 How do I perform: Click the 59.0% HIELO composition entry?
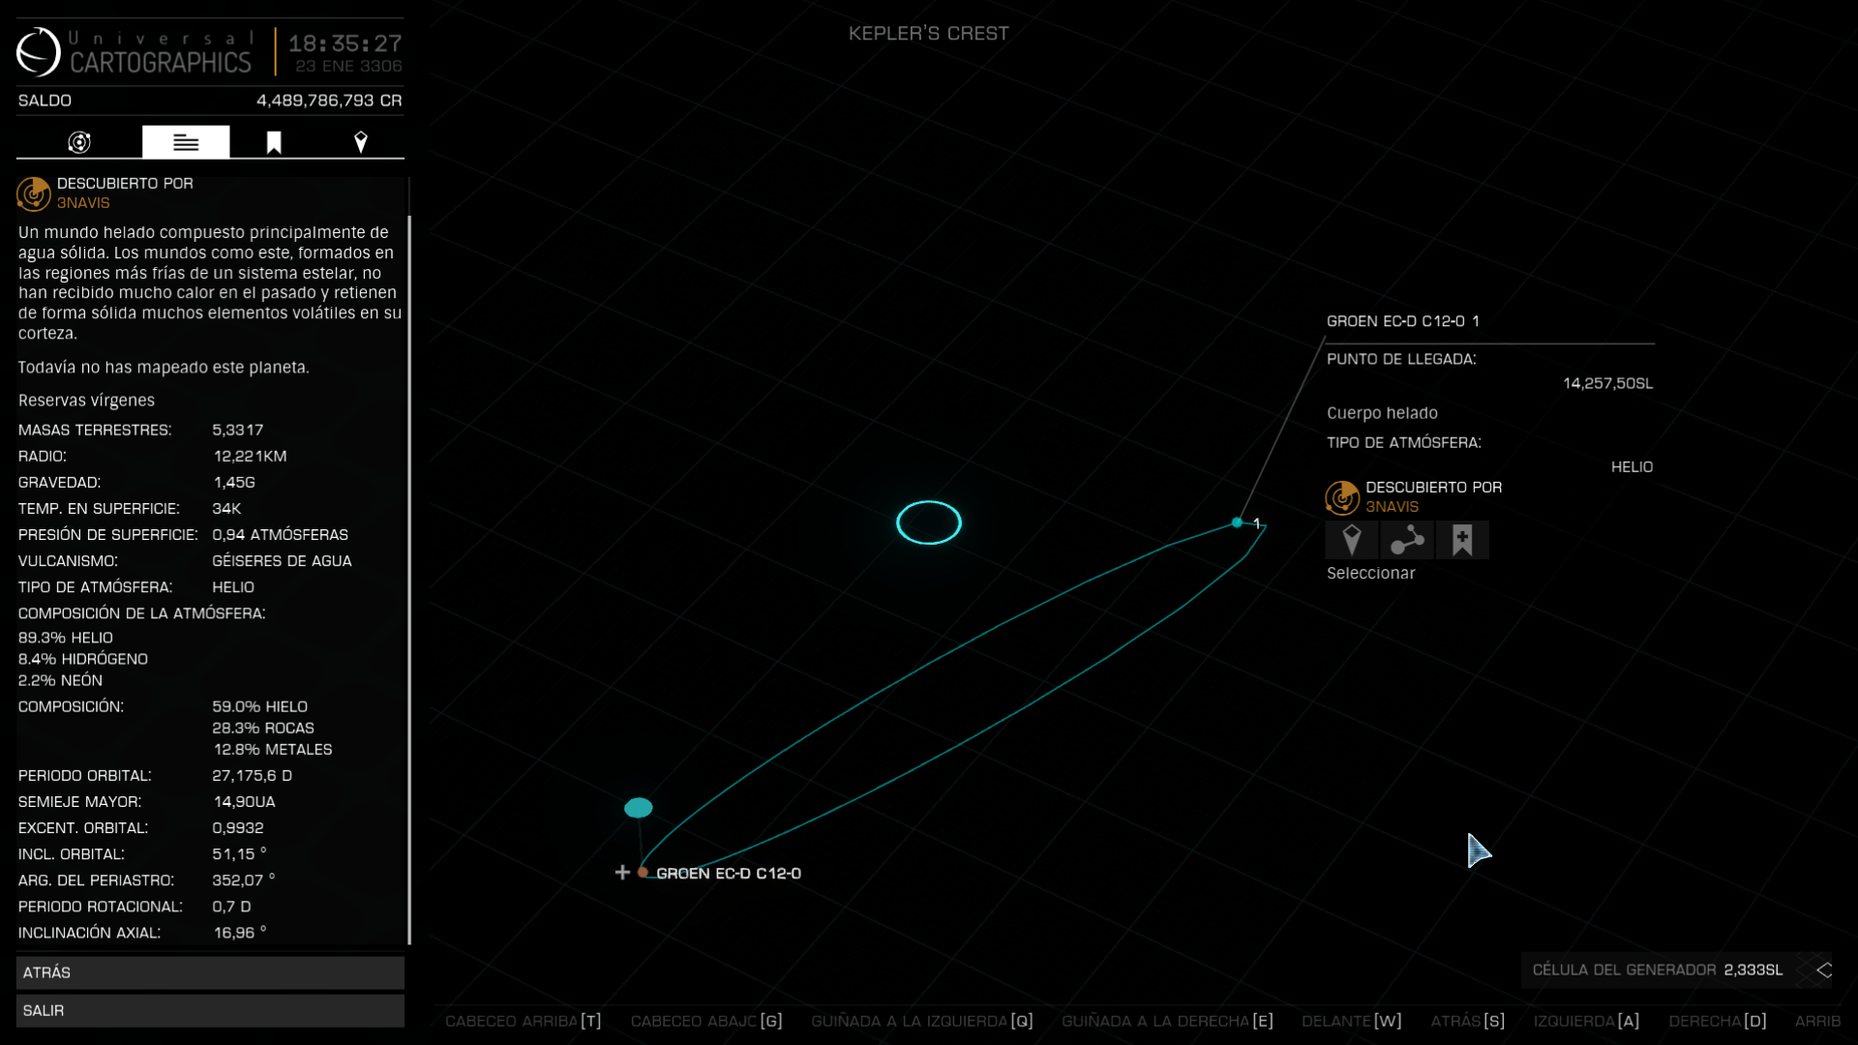tap(260, 707)
